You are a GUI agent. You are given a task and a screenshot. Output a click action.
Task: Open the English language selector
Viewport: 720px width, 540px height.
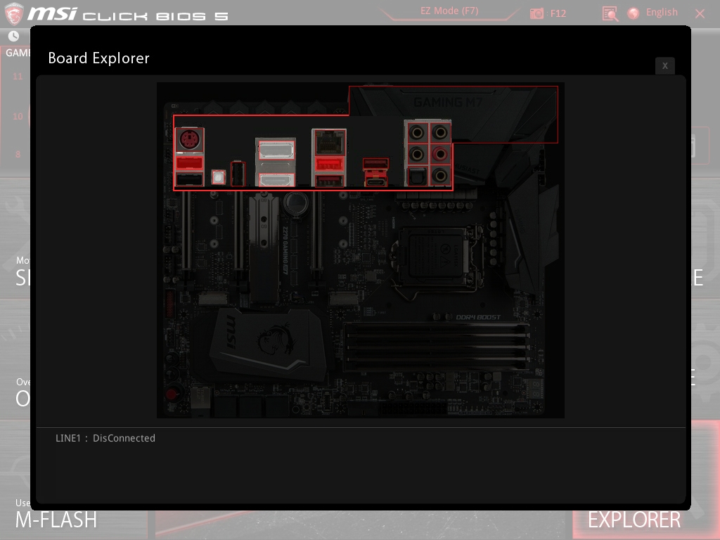click(661, 13)
